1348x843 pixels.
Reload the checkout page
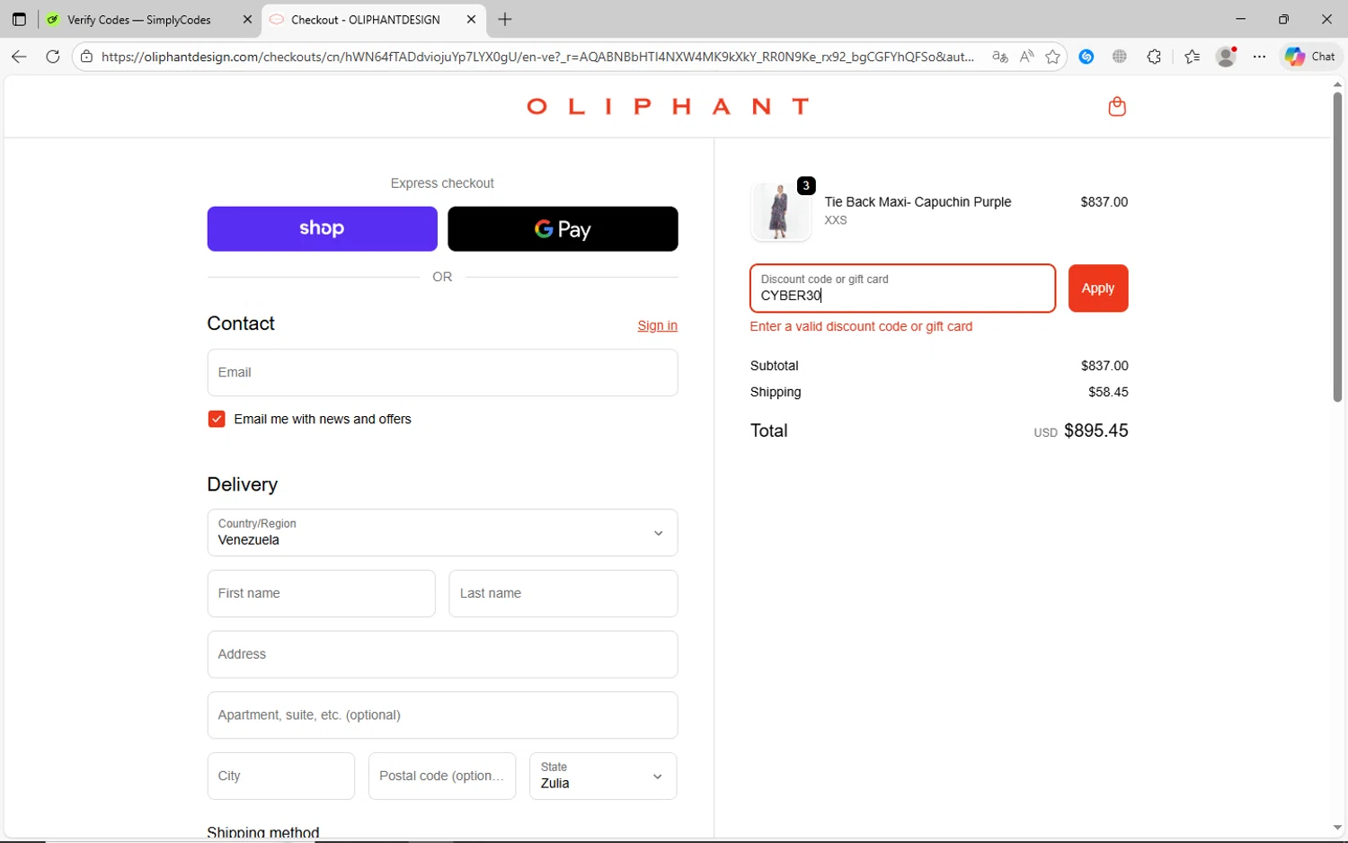coord(53,57)
